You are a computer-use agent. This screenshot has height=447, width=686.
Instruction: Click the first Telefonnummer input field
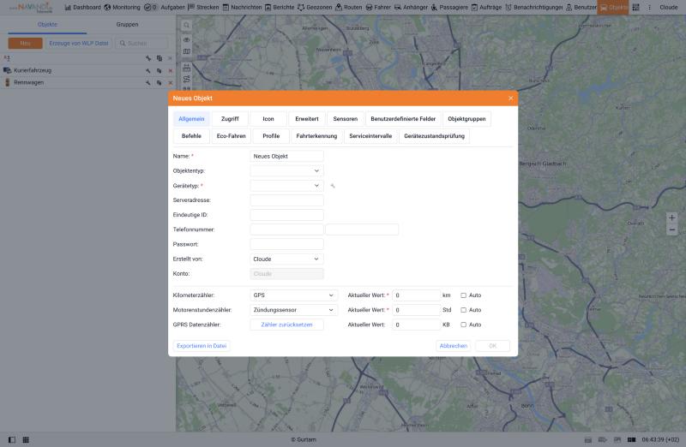286,229
